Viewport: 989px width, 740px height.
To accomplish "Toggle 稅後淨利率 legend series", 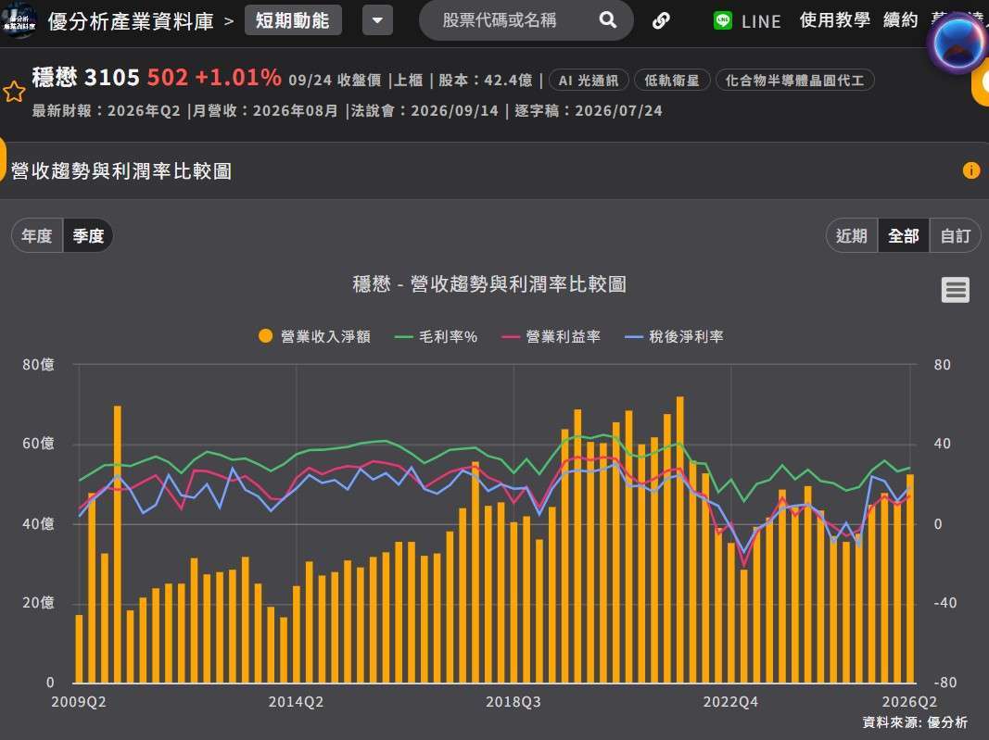I will coord(674,336).
